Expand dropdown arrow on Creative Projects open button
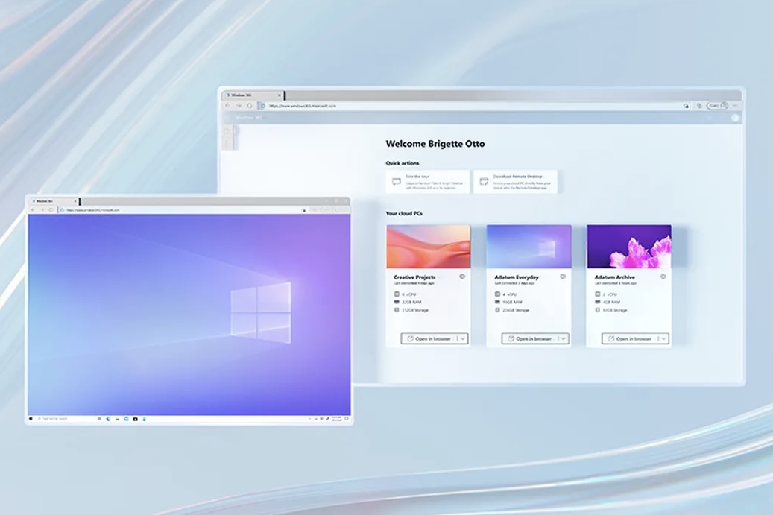Image resolution: width=773 pixels, height=515 pixels. pos(463,338)
